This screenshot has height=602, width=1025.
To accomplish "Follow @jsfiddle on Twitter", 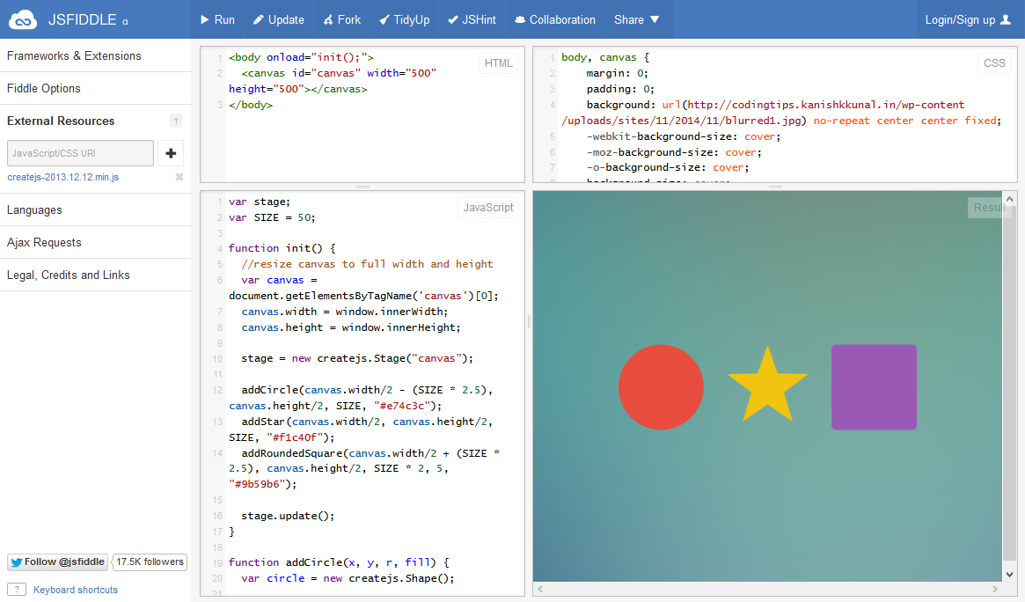I will coord(57,562).
